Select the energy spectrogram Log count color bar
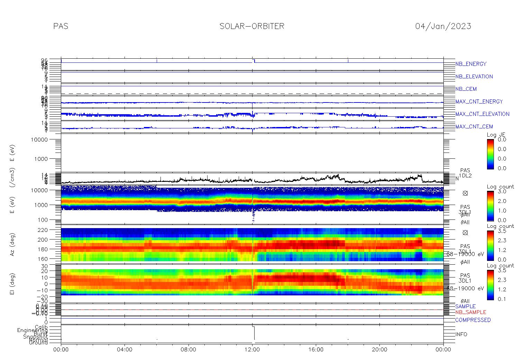This screenshot has width=523, height=352. click(x=490, y=206)
